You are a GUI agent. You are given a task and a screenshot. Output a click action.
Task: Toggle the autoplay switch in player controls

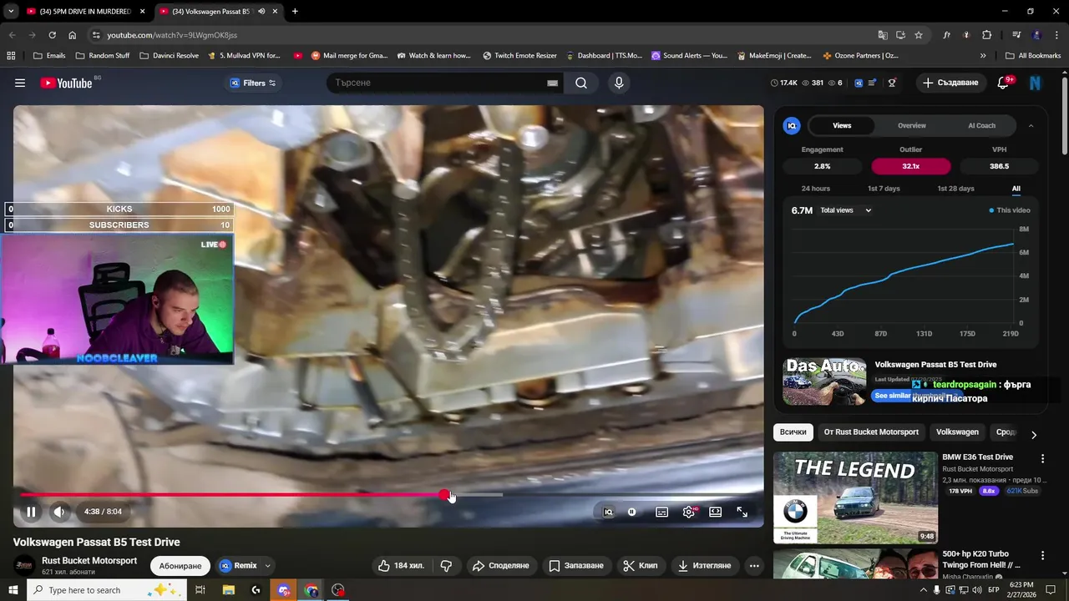[632, 512]
